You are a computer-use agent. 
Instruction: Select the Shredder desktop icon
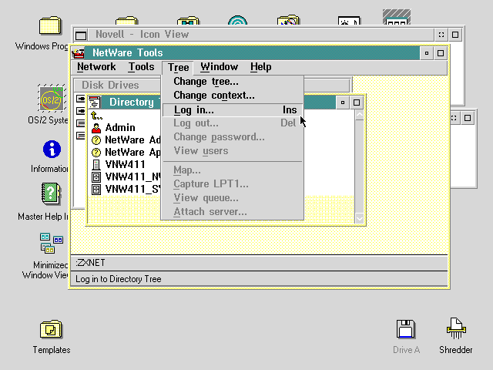coord(456,328)
